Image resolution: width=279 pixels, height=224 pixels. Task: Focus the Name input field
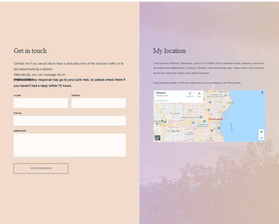tap(41, 103)
